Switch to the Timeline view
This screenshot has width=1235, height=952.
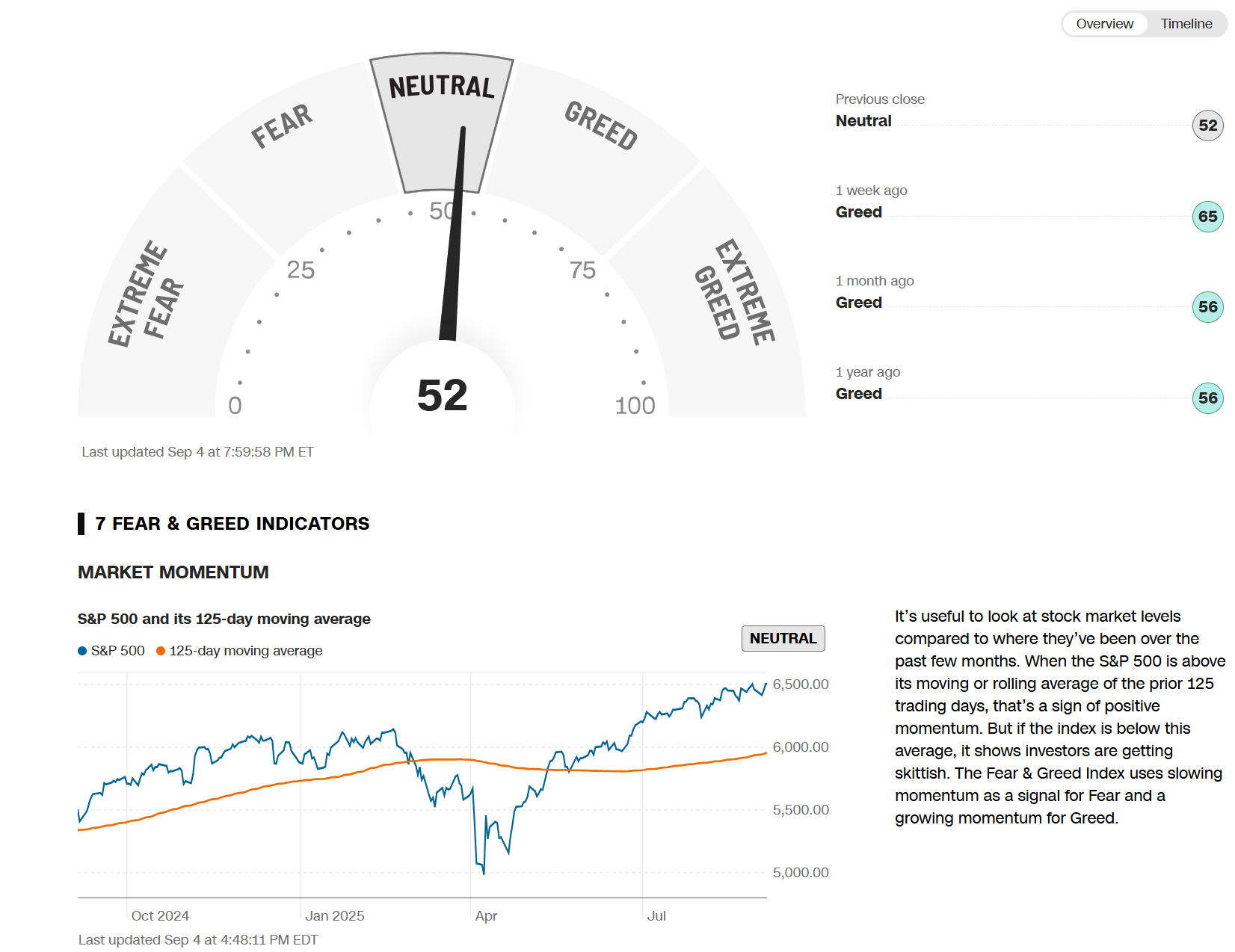[x=1186, y=24]
